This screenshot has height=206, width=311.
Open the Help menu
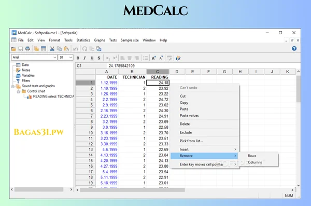[x=163, y=40]
